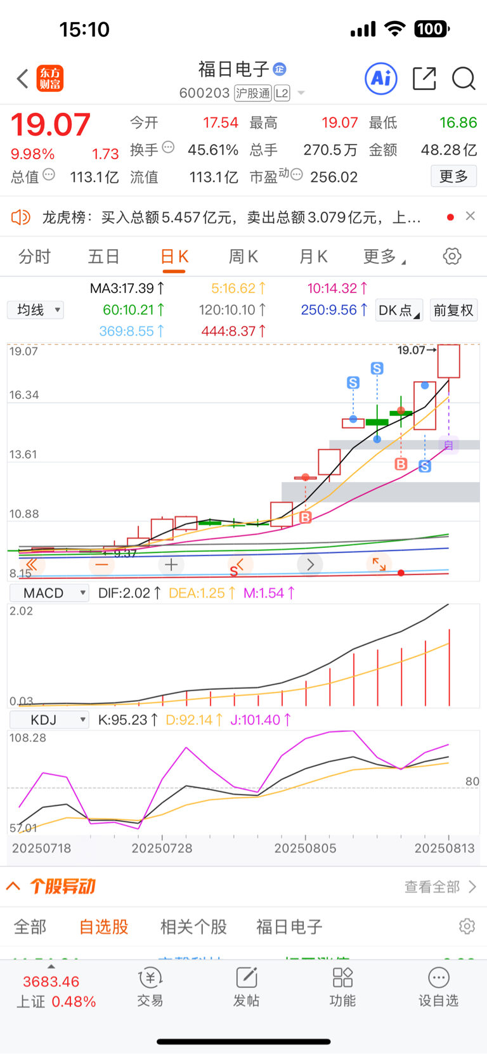Open the 龙虎榜 news headline
Viewport: 487px width, 1054px height.
[231, 218]
